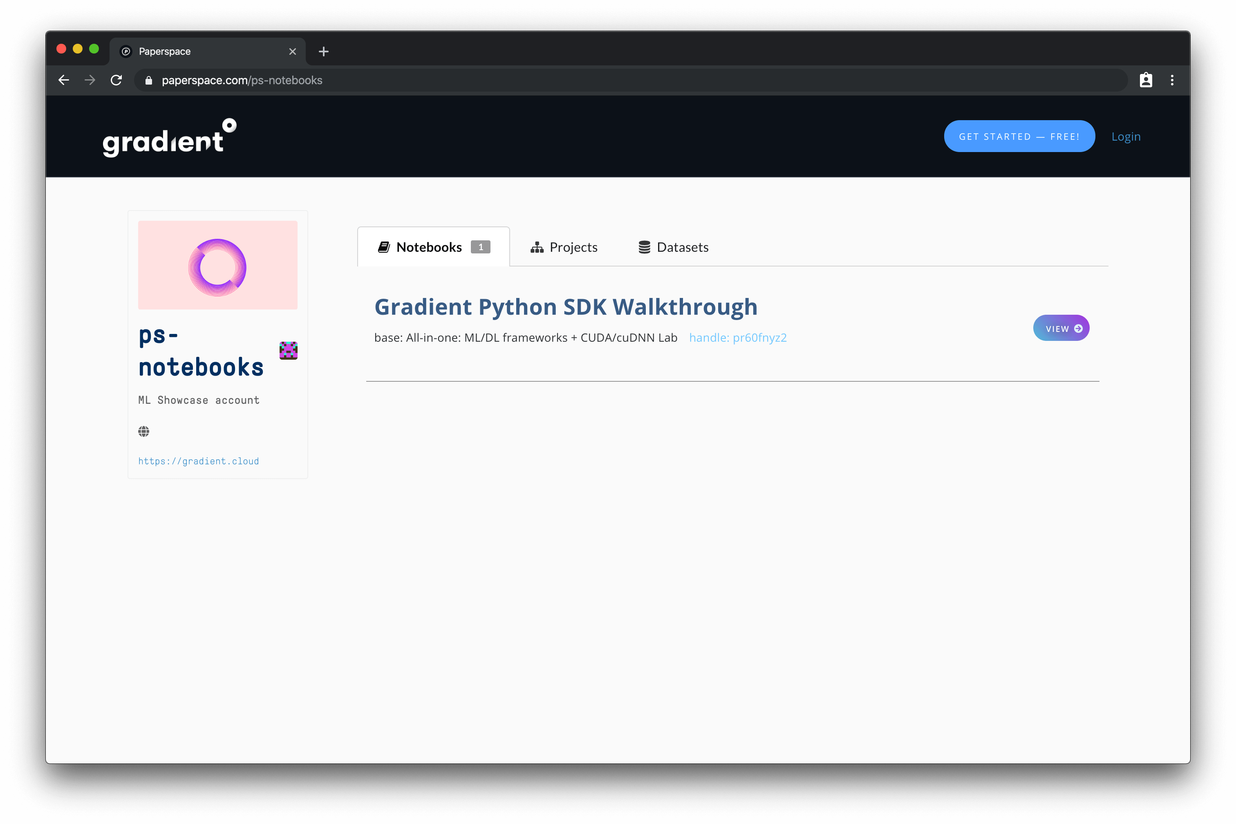
Task: Close the Paperspace browser tab
Action: pos(293,51)
